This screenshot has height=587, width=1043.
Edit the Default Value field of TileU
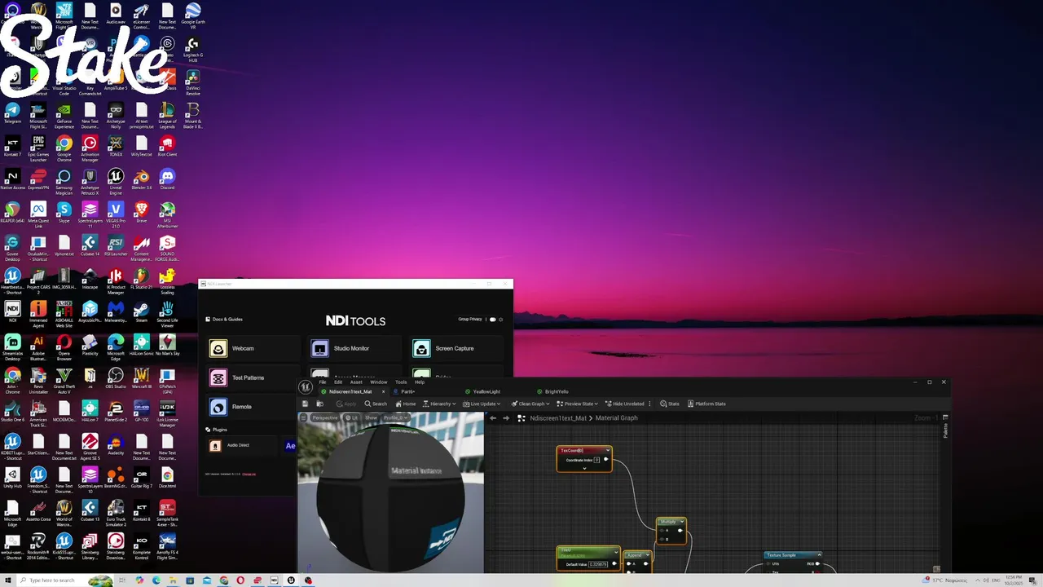598,564
